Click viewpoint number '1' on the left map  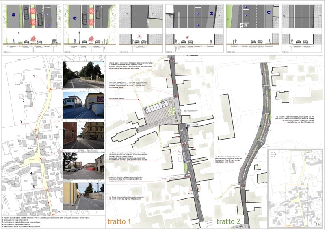34,76
